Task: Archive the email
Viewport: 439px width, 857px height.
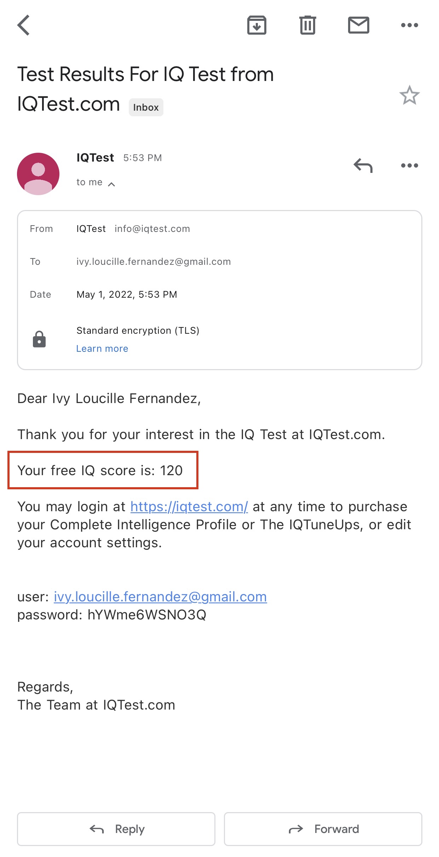Action: [x=257, y=25]
